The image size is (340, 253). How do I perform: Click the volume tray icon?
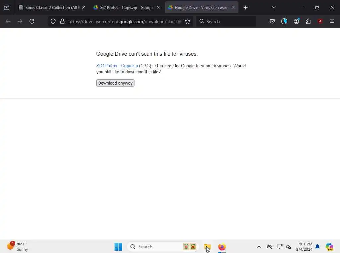point(289,247)
